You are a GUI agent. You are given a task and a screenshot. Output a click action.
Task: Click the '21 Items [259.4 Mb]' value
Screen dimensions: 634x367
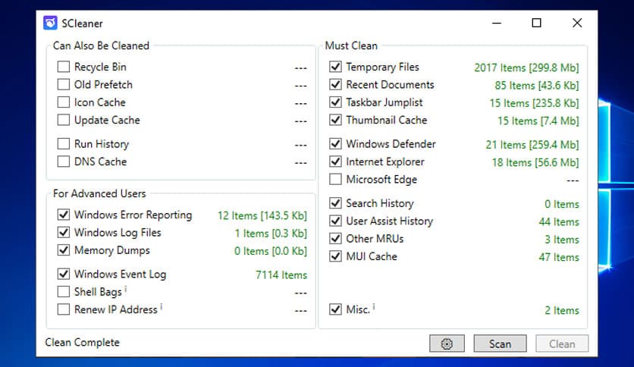click(x=532, y=145)
